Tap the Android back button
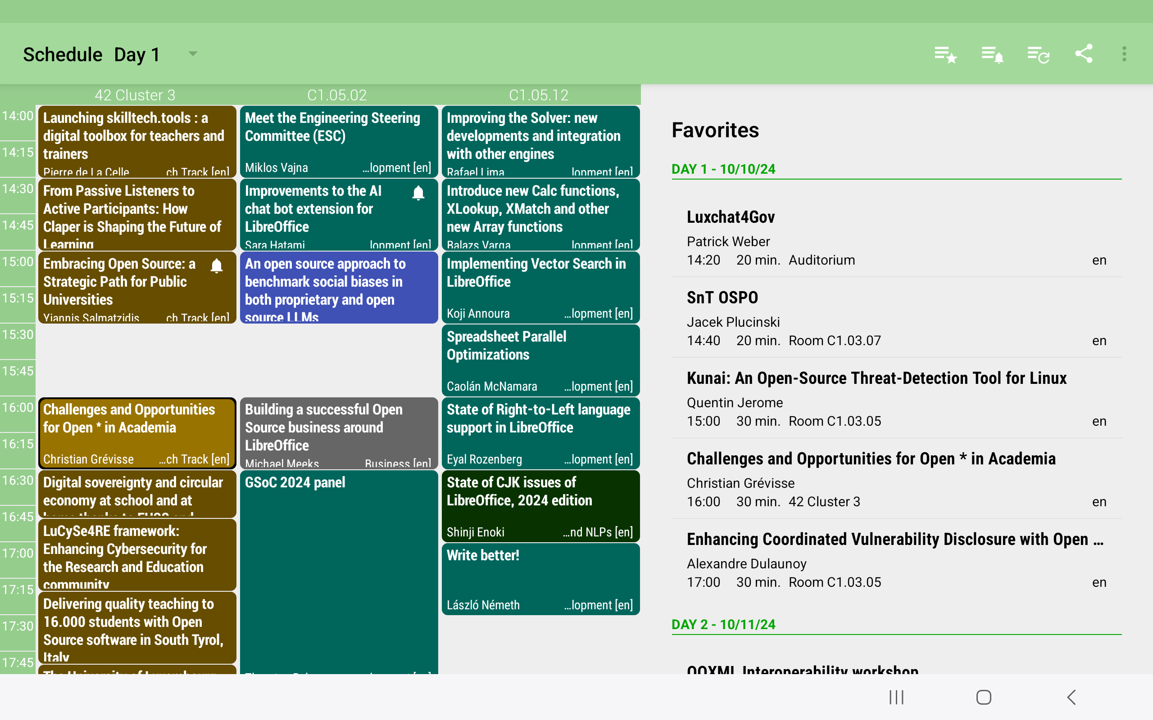This screenshot has height=720, width=1153. click(x=1071, y=697)
